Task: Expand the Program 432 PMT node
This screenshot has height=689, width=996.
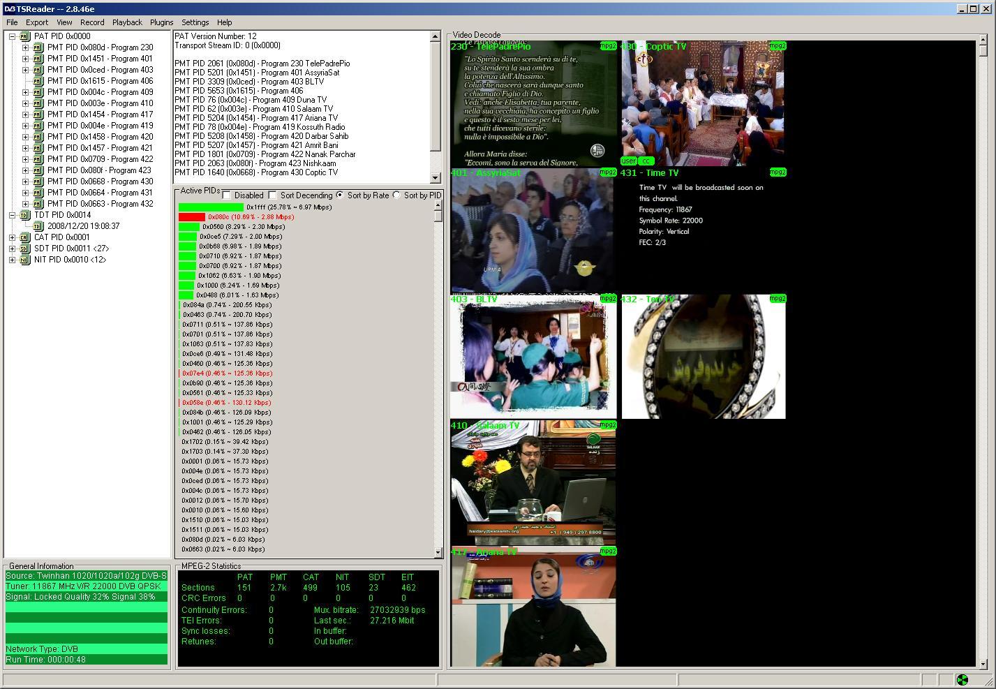Action: pos(25,204)
